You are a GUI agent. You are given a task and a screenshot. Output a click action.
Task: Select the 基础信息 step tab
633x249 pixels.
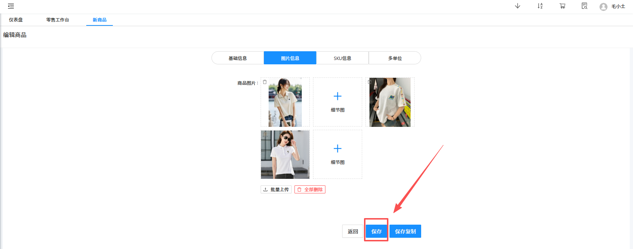tap(238, 58)
